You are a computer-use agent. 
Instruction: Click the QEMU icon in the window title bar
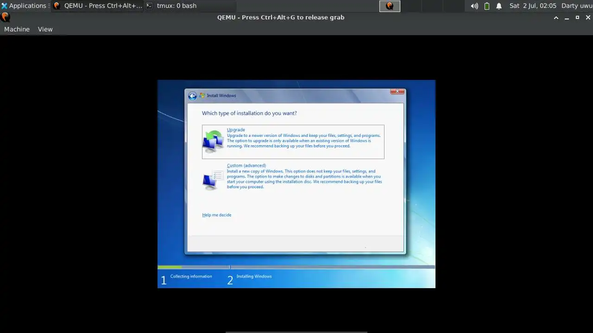(x=5, y=18)
